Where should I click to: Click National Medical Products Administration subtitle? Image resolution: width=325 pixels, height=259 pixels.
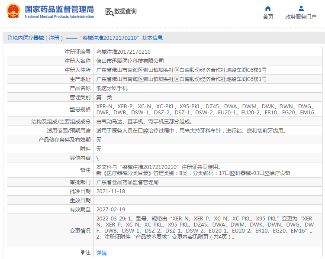(x=59, y=16)
